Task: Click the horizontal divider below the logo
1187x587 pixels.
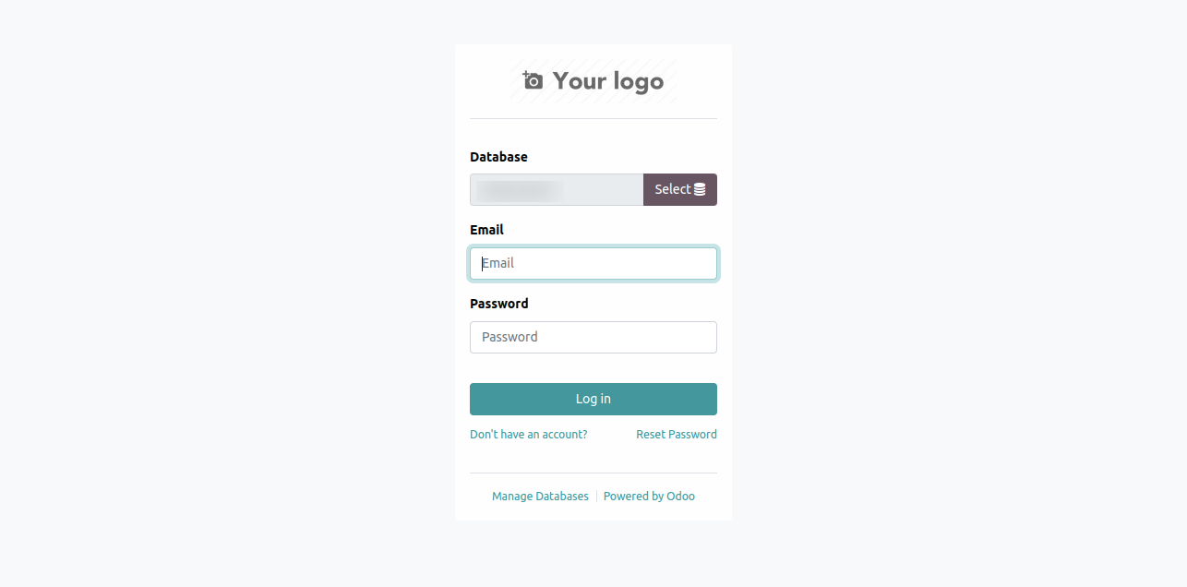Action: (593, 118)
